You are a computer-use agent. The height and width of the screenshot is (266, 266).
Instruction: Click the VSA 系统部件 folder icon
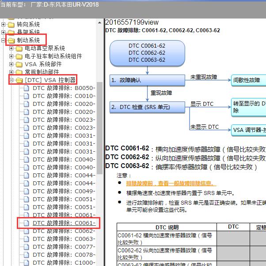coord(19,64)
